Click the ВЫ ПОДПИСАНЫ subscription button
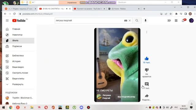Screen dimensions: 196x110 point(126,97)
